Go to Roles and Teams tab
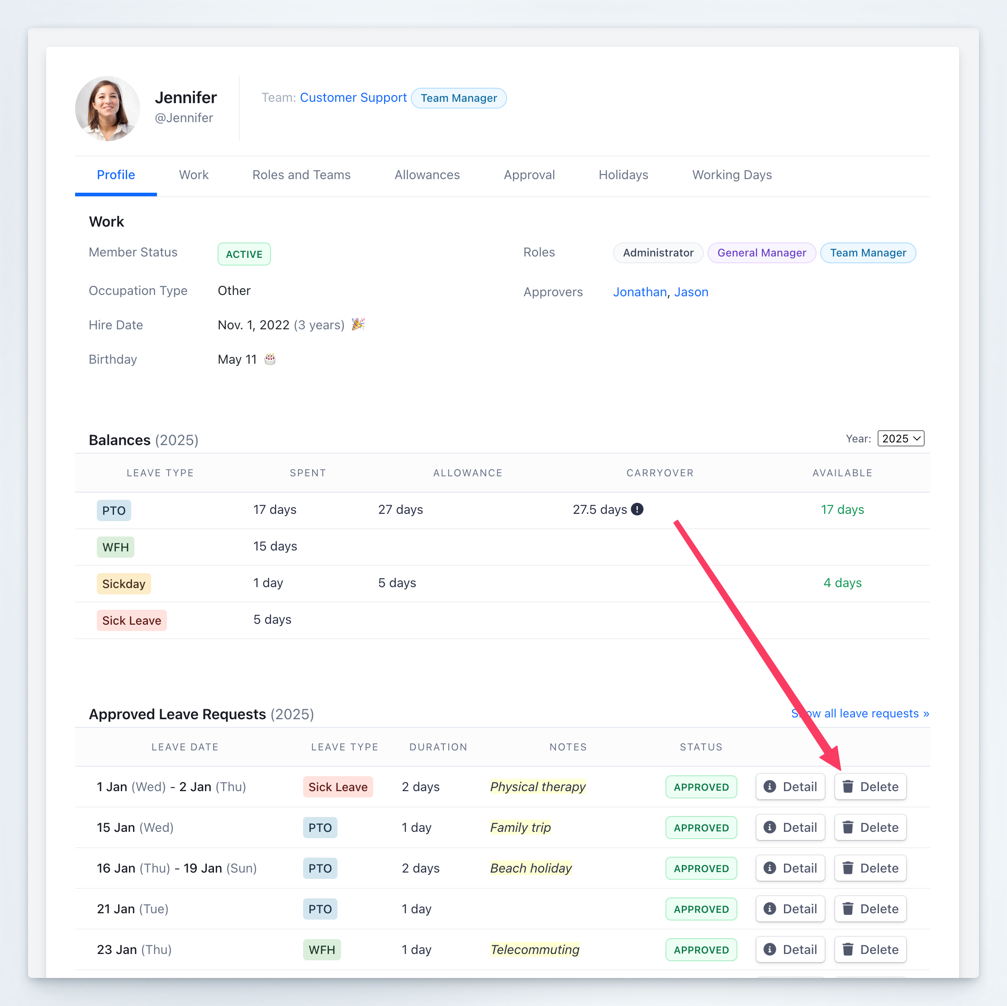 (x=301, y=175)
